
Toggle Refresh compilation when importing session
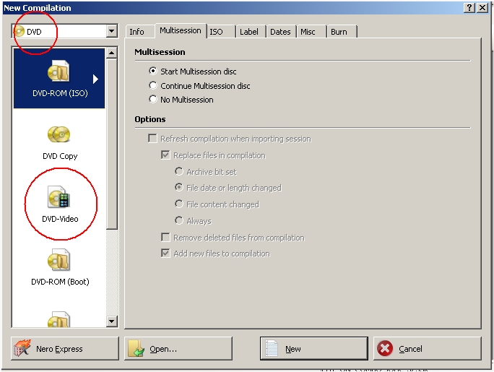(230, 139)
